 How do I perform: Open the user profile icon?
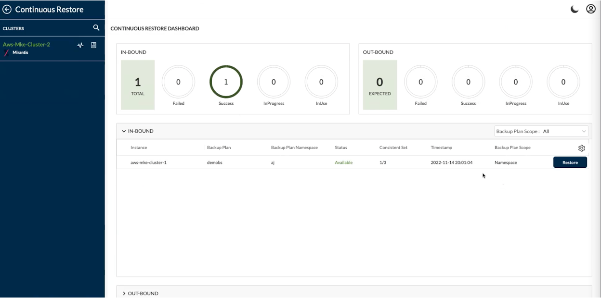pyautogui.click(x=591, y=9)
